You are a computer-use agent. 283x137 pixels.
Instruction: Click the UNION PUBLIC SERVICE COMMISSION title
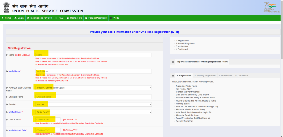[x=48, y=11]
